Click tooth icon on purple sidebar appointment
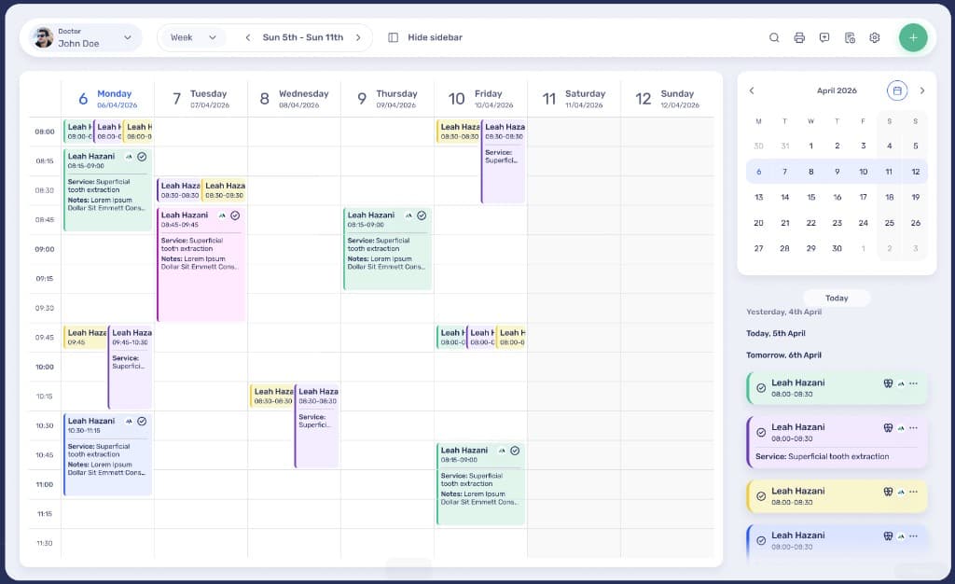This screenshot has width=955, height=584. 888,428
